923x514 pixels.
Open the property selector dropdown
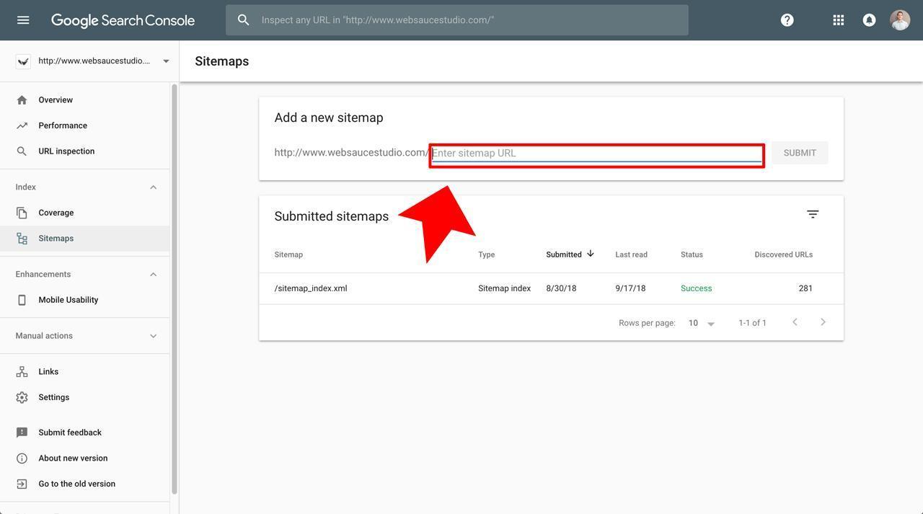[x=166, y=61]
